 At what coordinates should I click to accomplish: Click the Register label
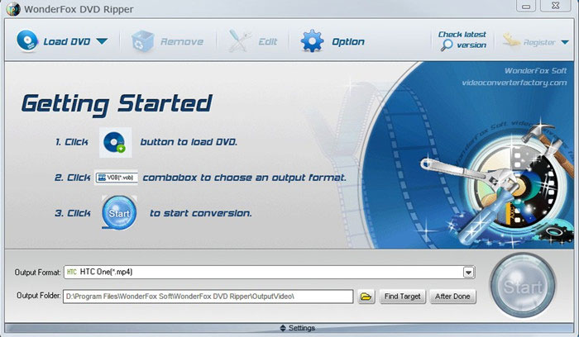[539, 43]
